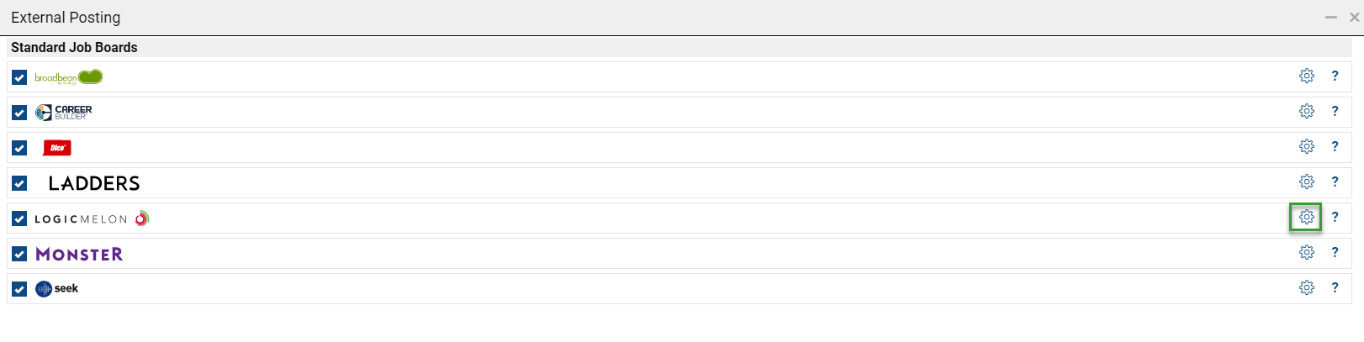This screenshot has height=342, width=1364.
Task: Open Seek settings gear icon
Action: click(x=1306, y=287)
